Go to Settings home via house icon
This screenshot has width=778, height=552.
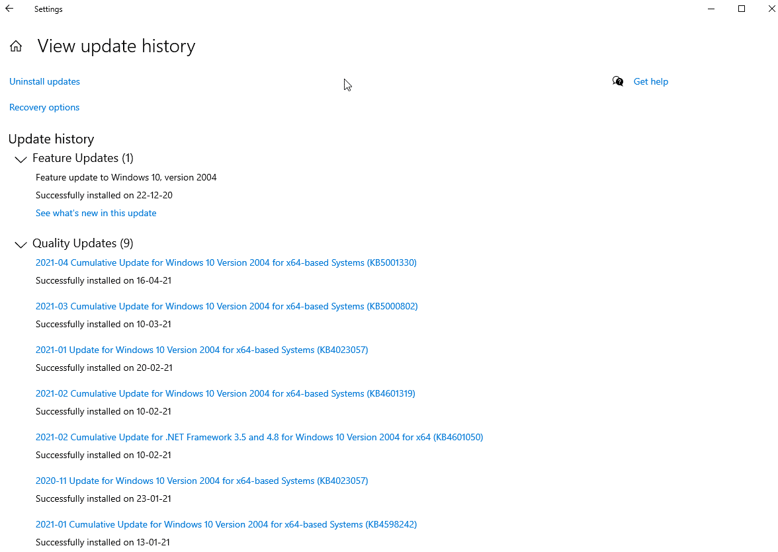pos(16,46)
